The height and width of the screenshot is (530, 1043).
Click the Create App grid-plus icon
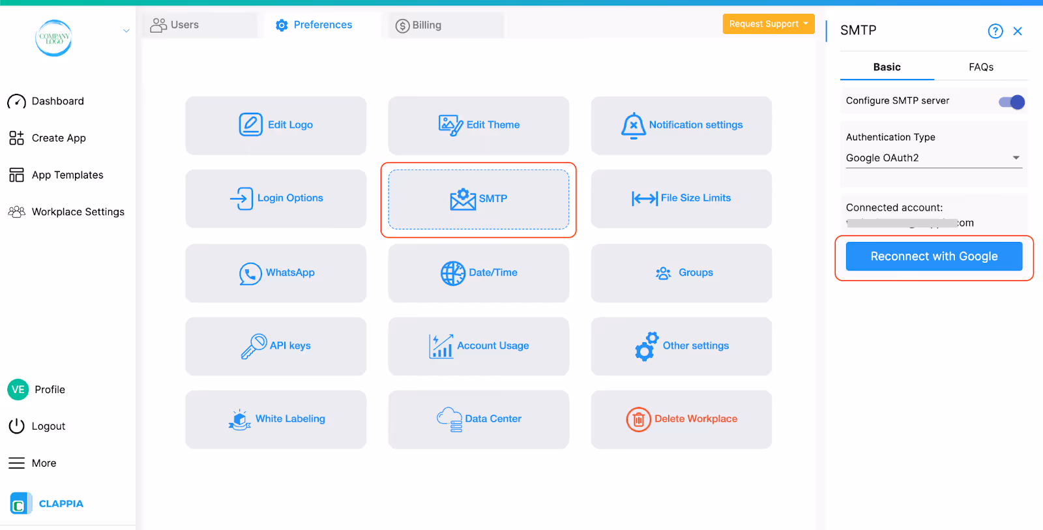(x=16, y=138)
